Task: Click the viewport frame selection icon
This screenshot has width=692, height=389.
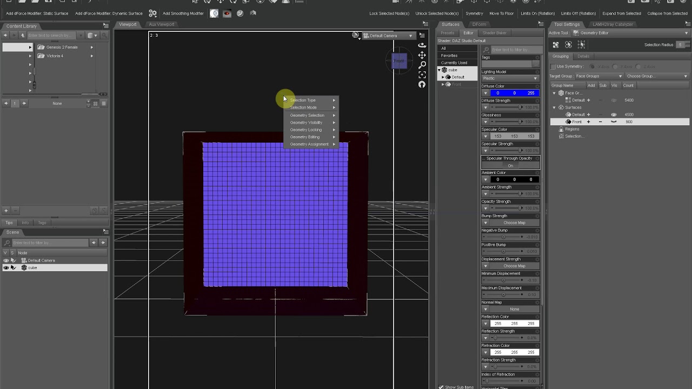Action: point(422,75)
